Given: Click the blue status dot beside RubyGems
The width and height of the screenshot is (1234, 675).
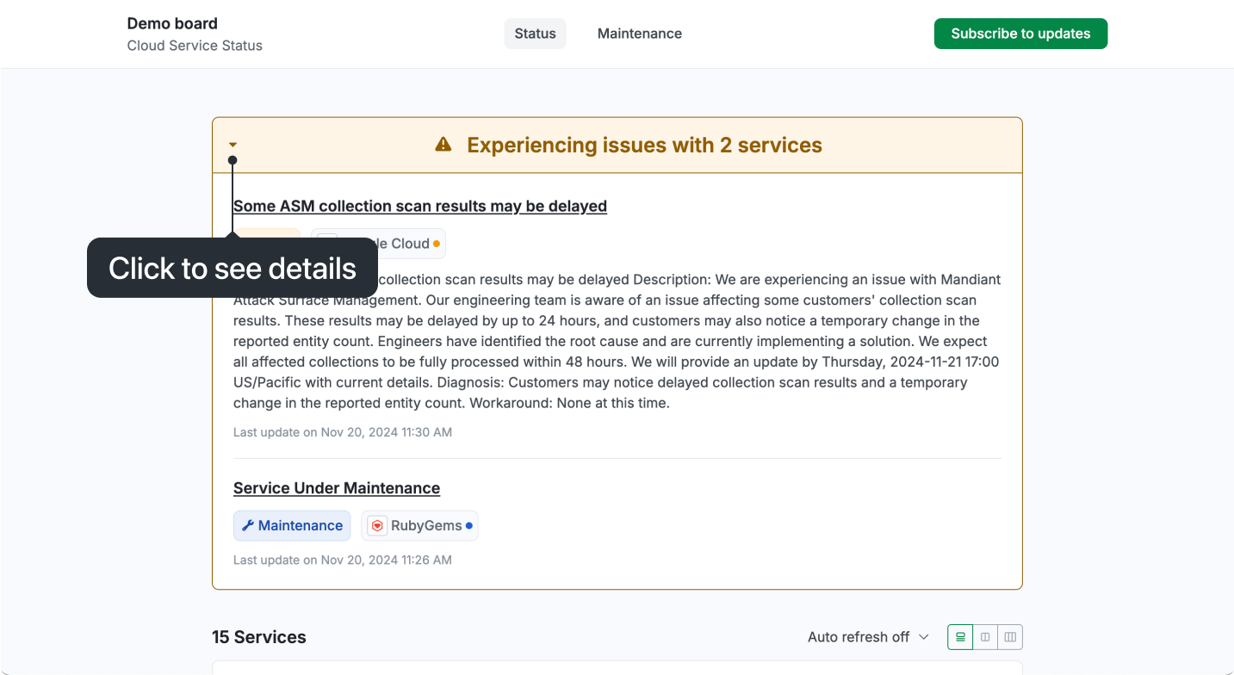Looking at the screenshot, I should pos(468,525).
